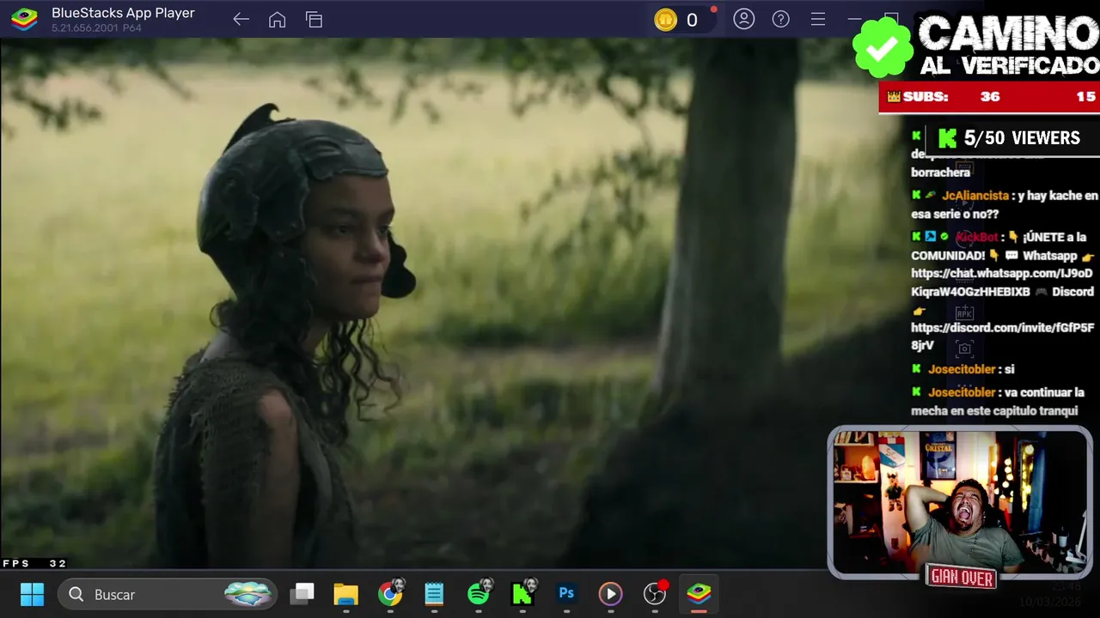The height and width of the screenshot is (618, 1100).
Task: Click the streamer webcam thumbnail
Action: click(x=960, y=504)
